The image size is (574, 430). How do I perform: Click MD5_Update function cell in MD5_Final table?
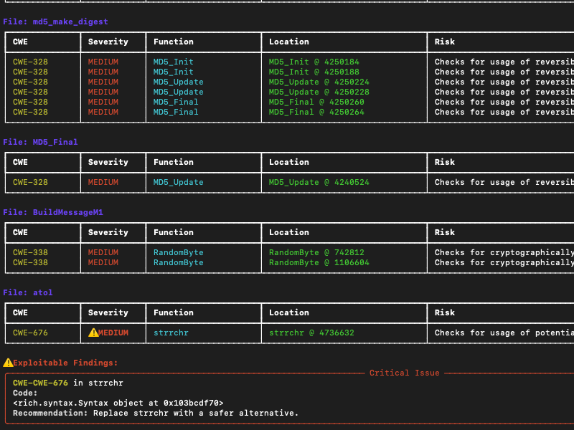[178, 182]
